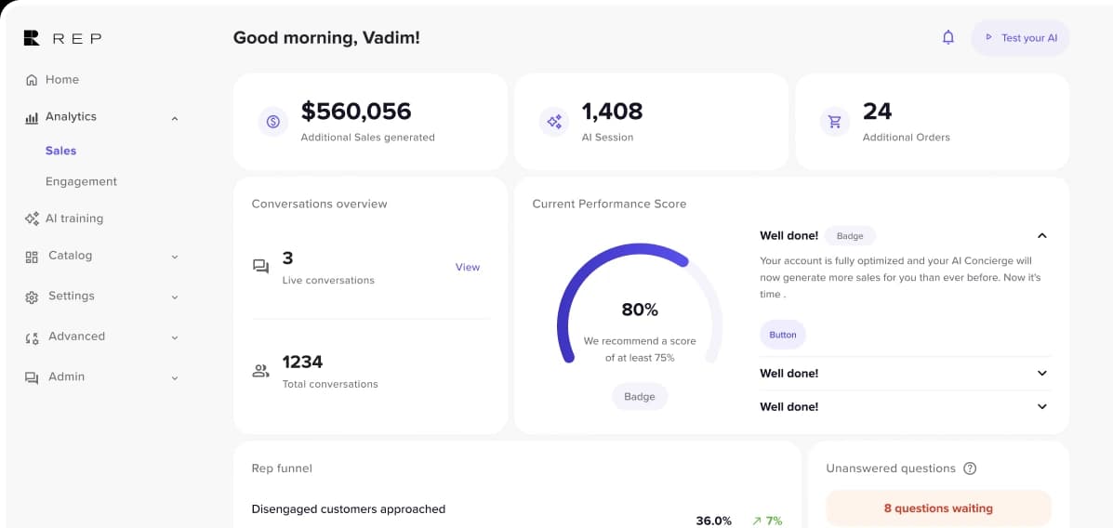This screenshot has width=1113, height=528.
Task: Click the Unanswered questions help icon
Action: 971,469
